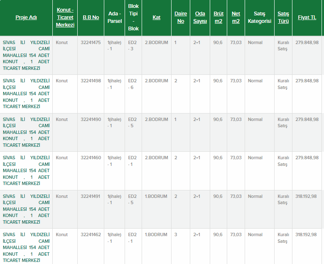Sort by Konut - Ticaret Merkezi header
This screenshot has width=324, height=264.
(65, 17)
